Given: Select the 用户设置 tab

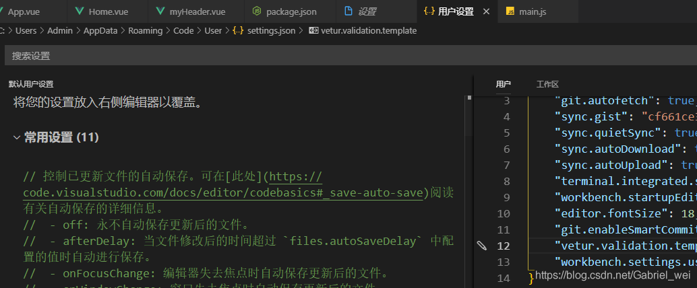Looking at the screenshot, I should 456,11.
